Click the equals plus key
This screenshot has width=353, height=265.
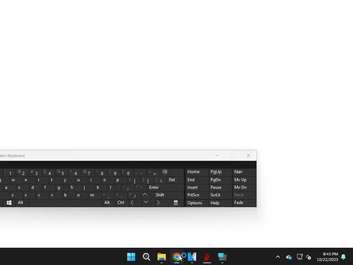(x=153, y=172)
